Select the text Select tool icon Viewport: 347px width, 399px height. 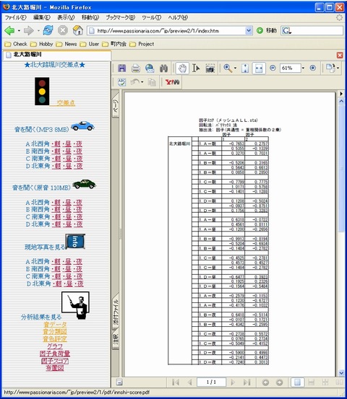click(x=196, y=69)
